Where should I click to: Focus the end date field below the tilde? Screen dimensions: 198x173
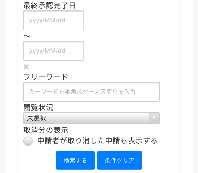coord(54,51)
